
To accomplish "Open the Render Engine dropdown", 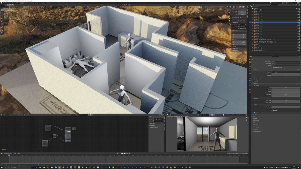I will point(286,62).
